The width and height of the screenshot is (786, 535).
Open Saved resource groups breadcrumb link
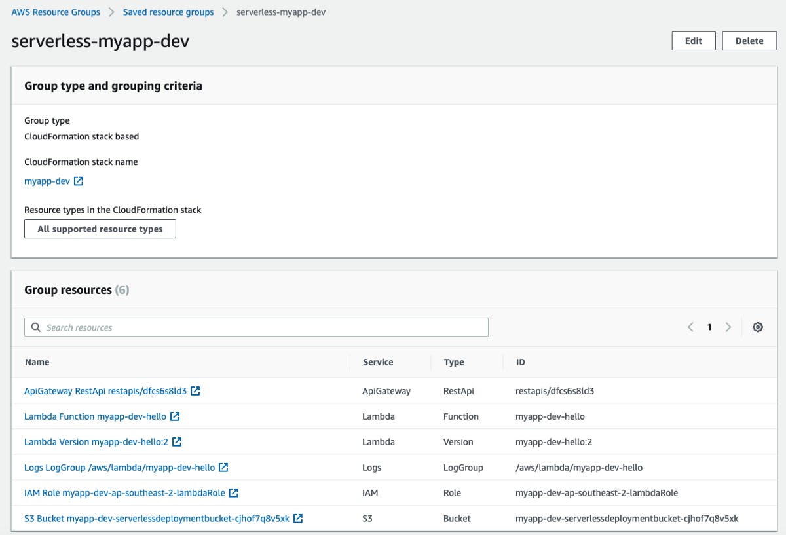[x=168, y=12]
